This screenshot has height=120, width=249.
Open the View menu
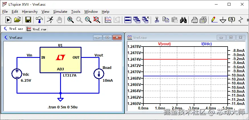click(45, 12)
